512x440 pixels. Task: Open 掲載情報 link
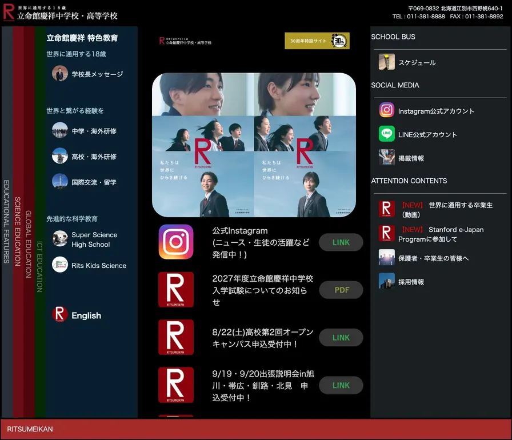pos(411,158)
